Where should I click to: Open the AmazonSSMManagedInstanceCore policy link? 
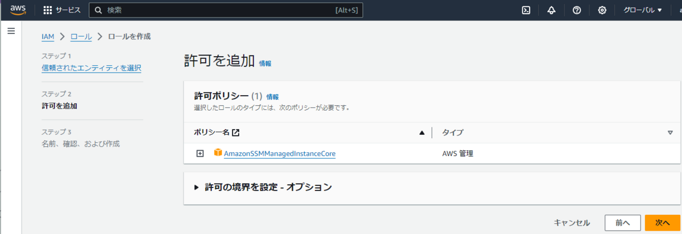tap(280, 154)
